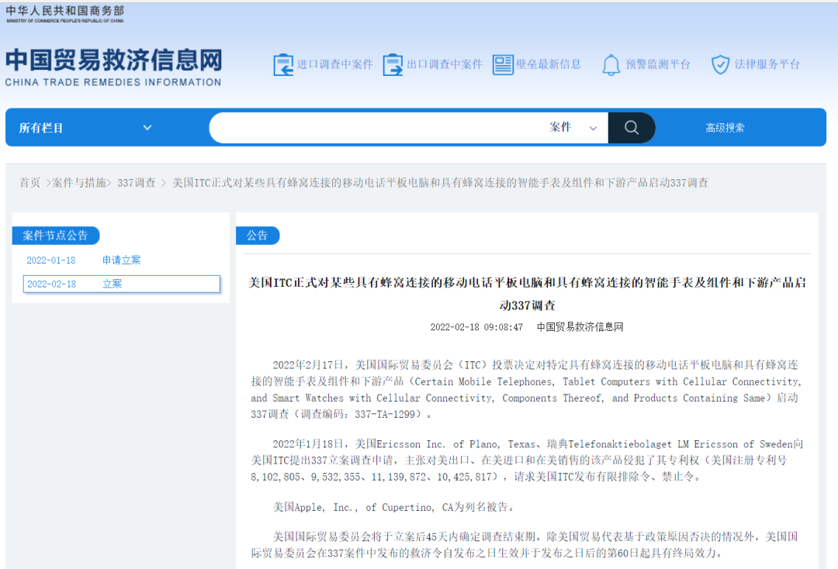Screen dimensions: 838x569
Task: Click the 中华人民共和国商务部 ministry logo
Action: point(64,14)
